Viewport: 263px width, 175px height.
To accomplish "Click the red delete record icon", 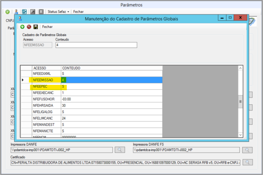I will pyautogui.click(x=29, y=27).
